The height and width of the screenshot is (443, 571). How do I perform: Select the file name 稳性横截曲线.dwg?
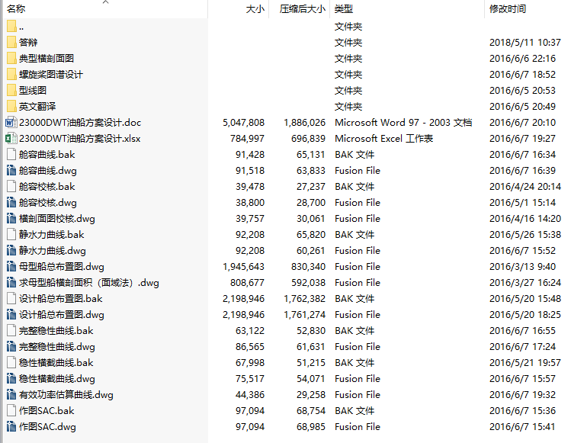(x=57, y=379)
